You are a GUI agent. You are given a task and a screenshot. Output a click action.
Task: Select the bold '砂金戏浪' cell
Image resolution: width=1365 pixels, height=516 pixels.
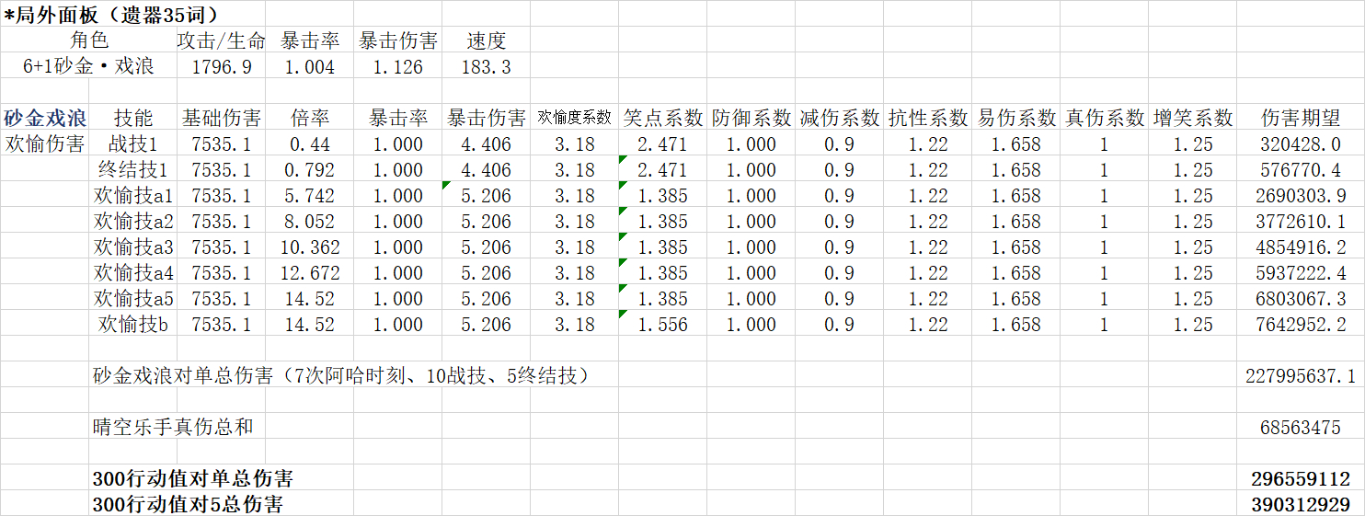[x=45, y=118]
